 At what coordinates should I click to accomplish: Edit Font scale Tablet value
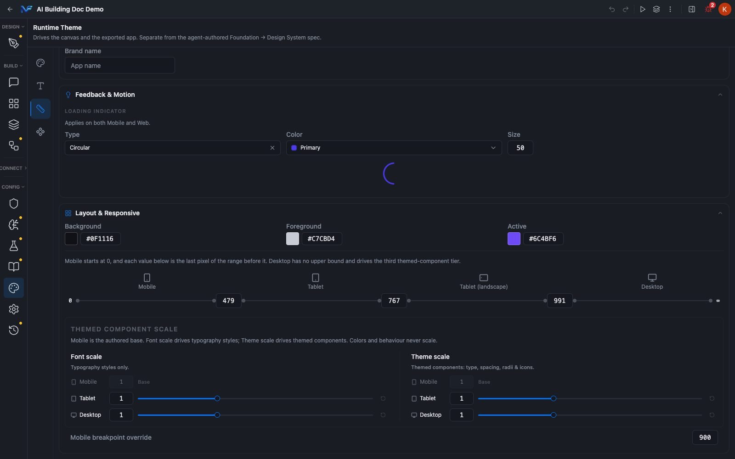(121, 398)
